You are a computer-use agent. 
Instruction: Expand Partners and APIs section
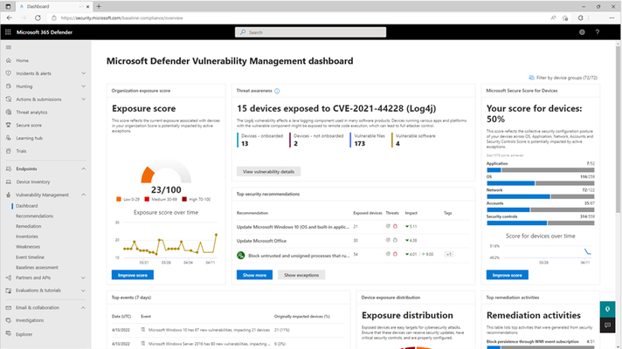click(83, 277)
